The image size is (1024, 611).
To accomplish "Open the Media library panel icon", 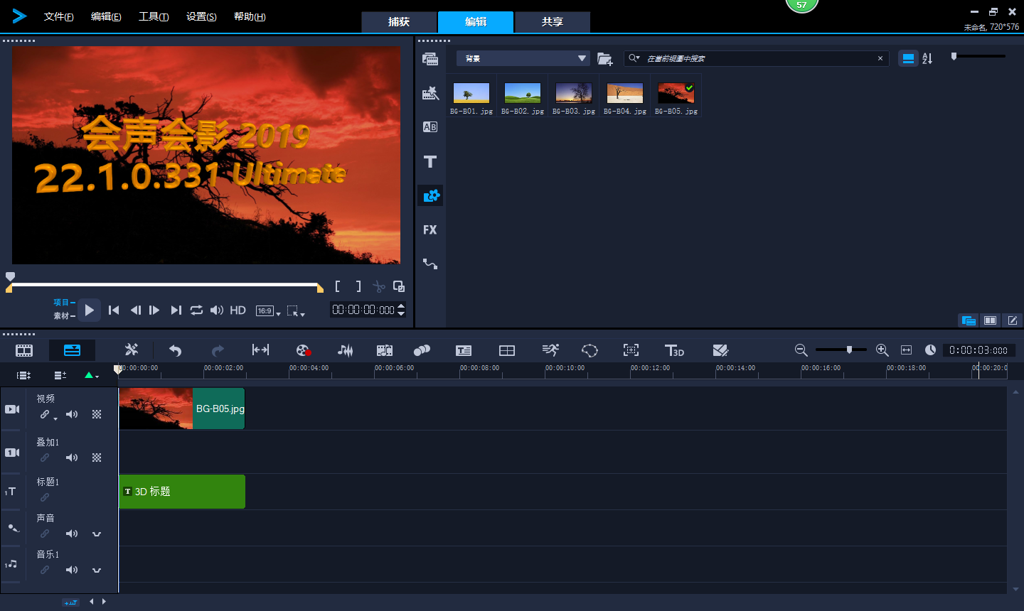I will 430,59.
